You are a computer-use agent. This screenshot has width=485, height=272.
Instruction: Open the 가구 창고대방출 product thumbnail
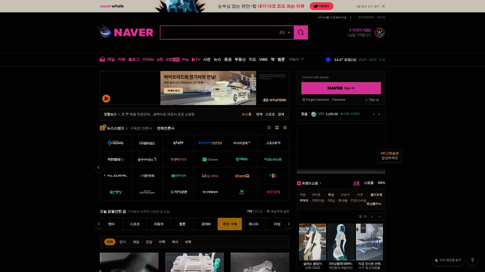pyautogui.click(x=369, y=242)
